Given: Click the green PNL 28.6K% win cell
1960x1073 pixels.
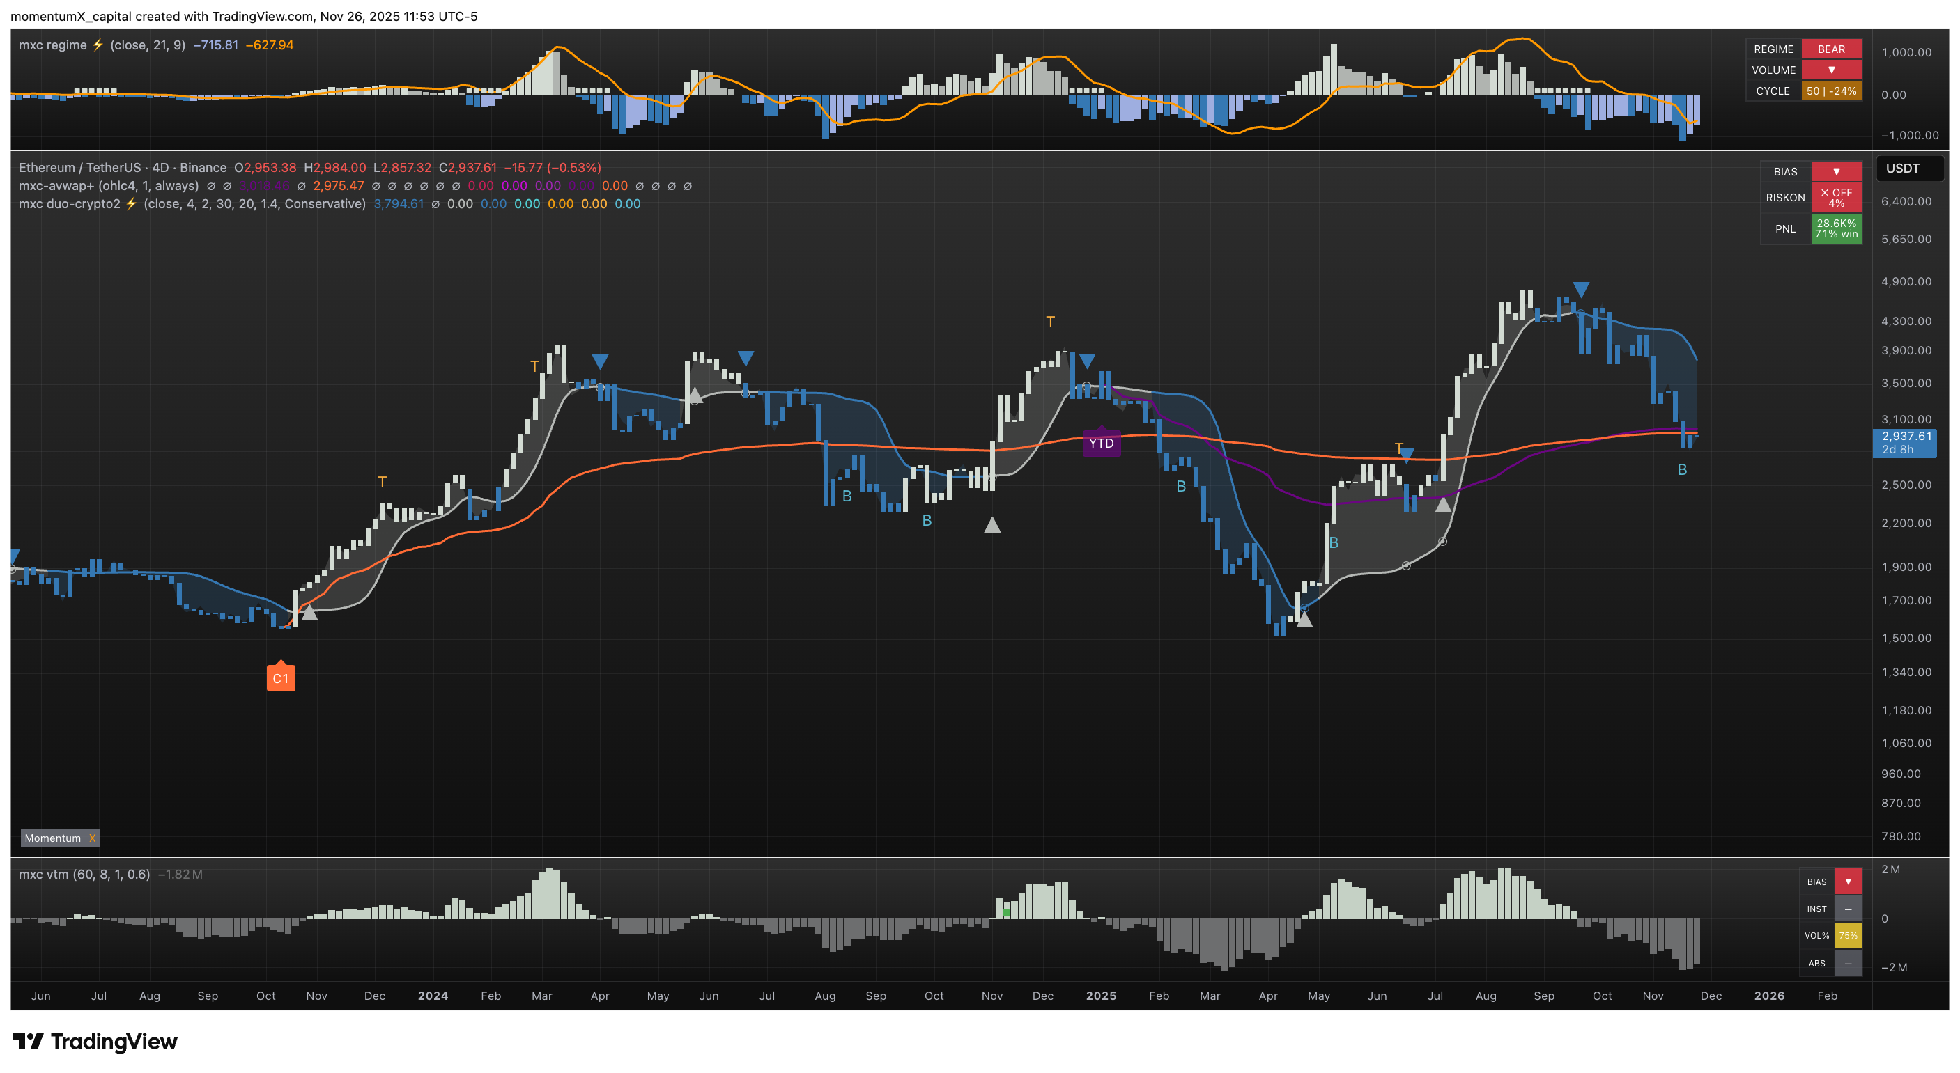Looking at the screenshot, I should point(1836,229).
